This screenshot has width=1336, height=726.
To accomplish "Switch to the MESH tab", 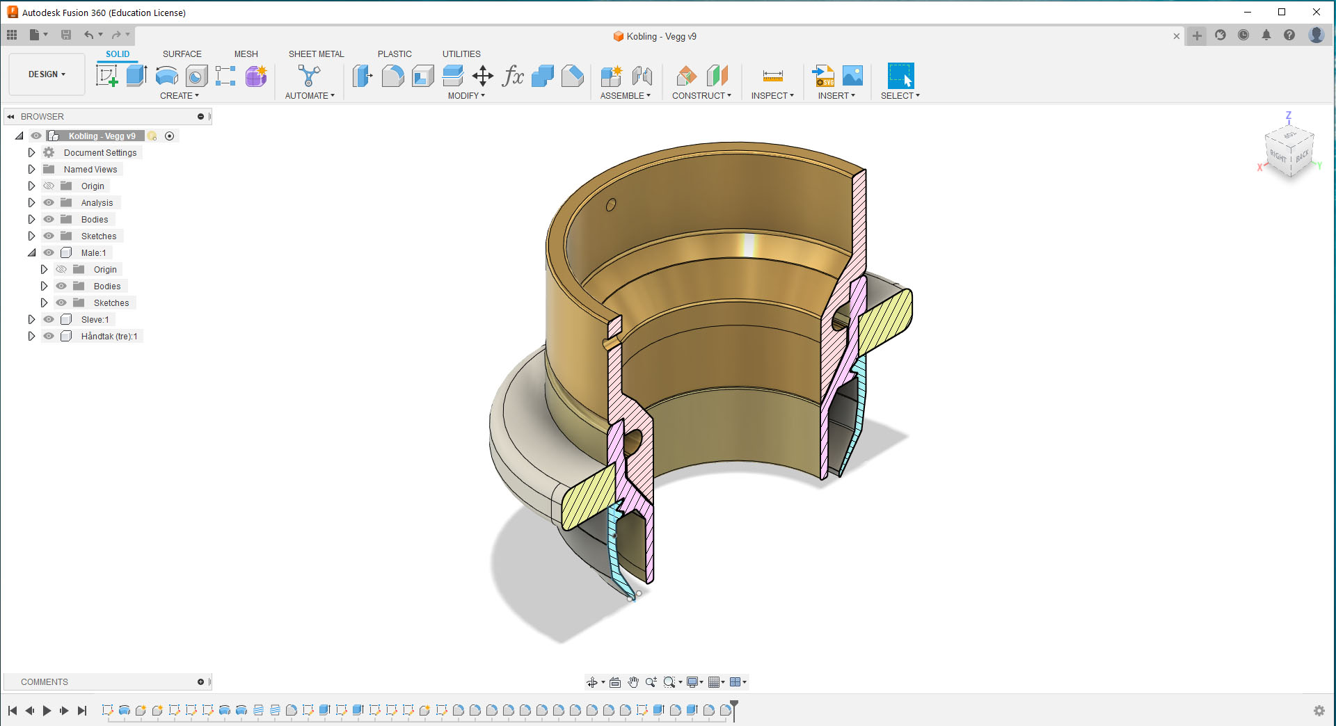I will tap(246, 54).
